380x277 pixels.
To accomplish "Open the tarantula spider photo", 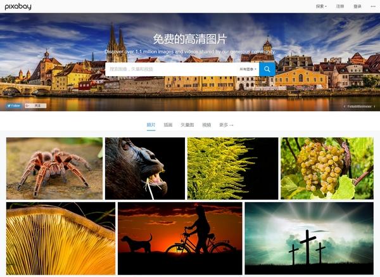I will point(54,169).
